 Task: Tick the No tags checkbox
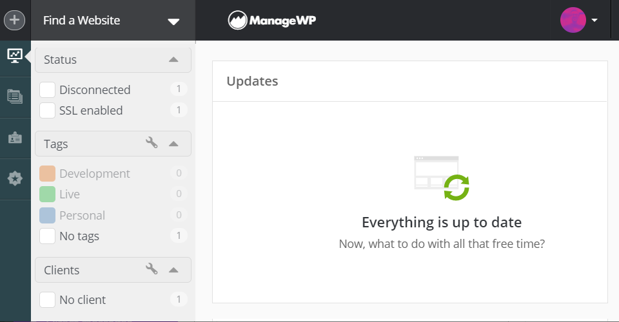coord(47,236)
